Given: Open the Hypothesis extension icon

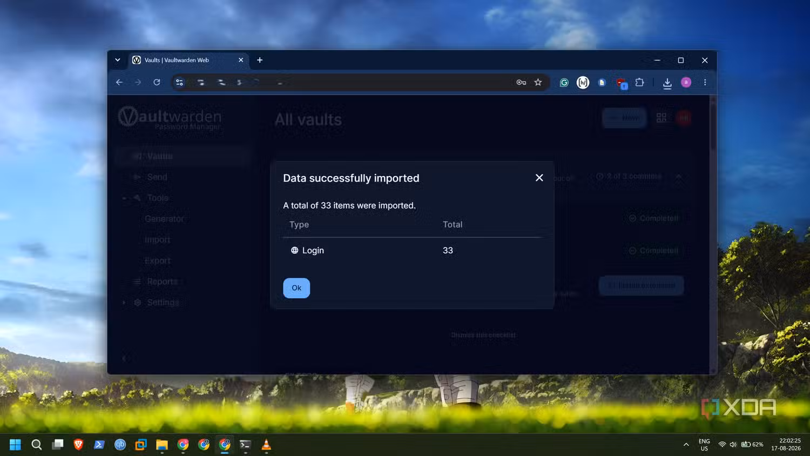Looking at the screenshot, I should [583, 82].
